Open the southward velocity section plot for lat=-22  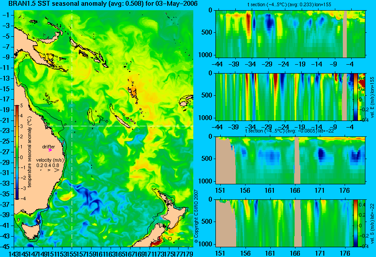coord(284,223)
